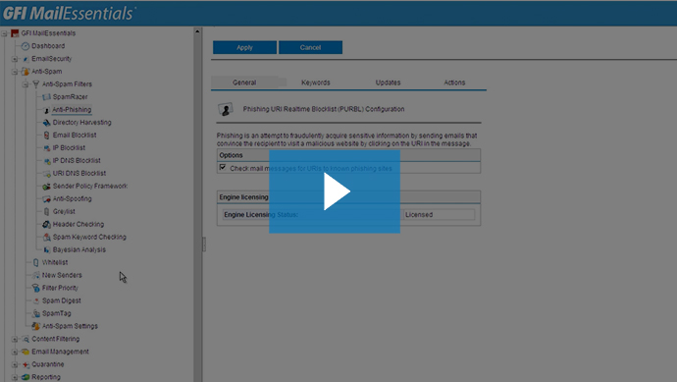Click the Cancel button
The width and height of the screenshot is (677, 382).
click(x=310, y=47)
